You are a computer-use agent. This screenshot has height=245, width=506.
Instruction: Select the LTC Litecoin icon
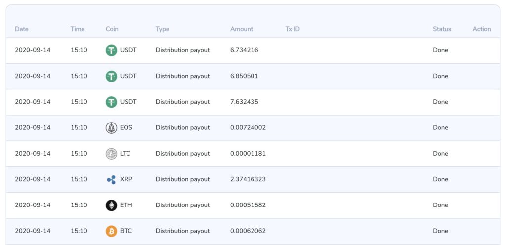coord(111,154)
